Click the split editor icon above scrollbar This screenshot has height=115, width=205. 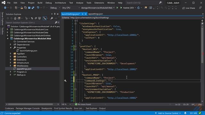click(202, 20)
